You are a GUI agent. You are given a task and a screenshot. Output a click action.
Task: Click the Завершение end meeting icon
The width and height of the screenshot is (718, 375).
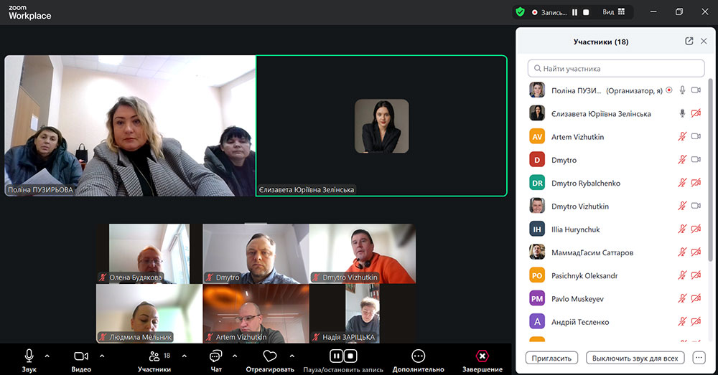pyautogui.click(x=482, y=356)
